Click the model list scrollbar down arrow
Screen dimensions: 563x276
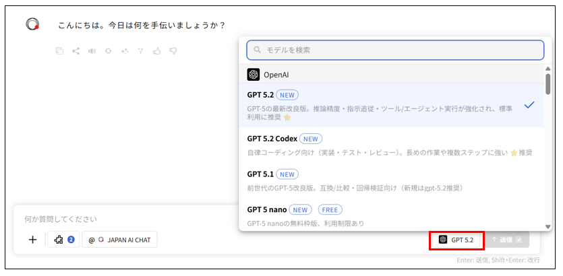[548, 226]
